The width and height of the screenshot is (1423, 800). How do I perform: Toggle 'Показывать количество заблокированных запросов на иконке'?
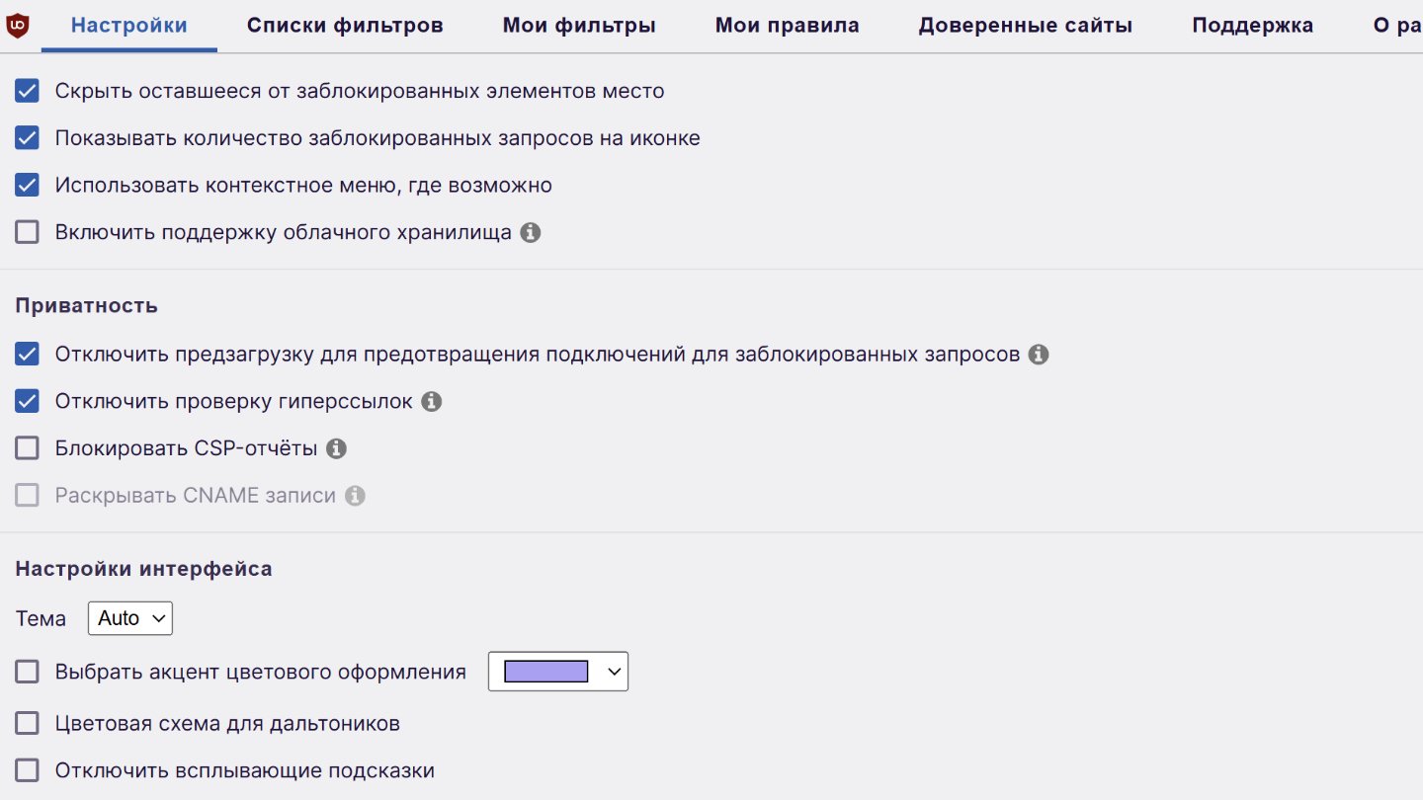(x=27, y=138)
